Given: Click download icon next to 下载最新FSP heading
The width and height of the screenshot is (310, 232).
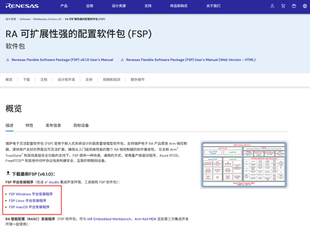Looking at the screenshot, I should (x=8, y=173).
